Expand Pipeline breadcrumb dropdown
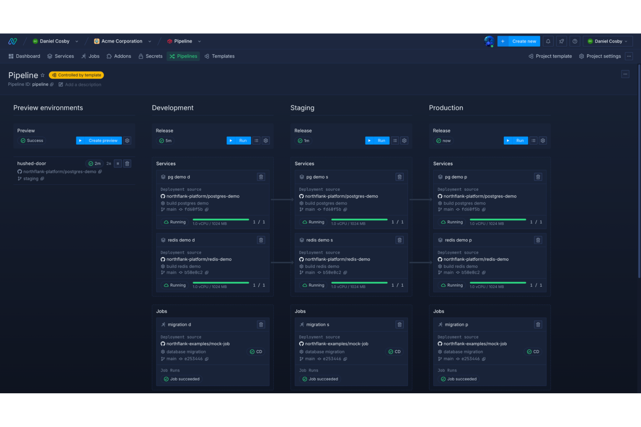The image size is (641, 427). tap(199, 42)
